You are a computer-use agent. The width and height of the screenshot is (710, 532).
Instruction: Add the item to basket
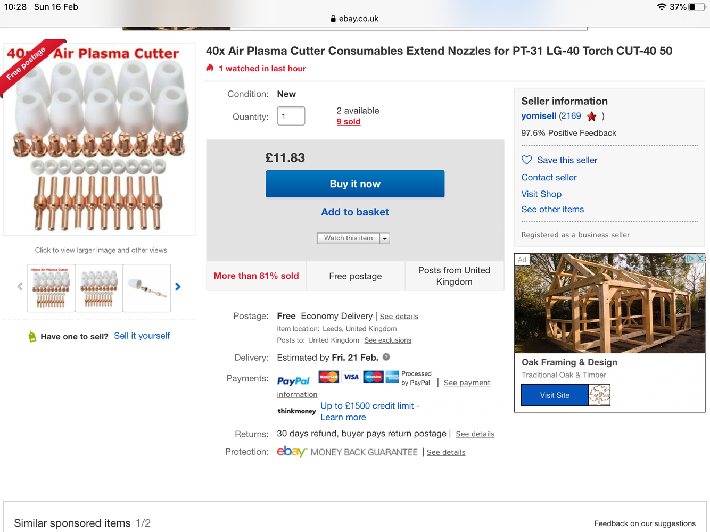(355, 212)
